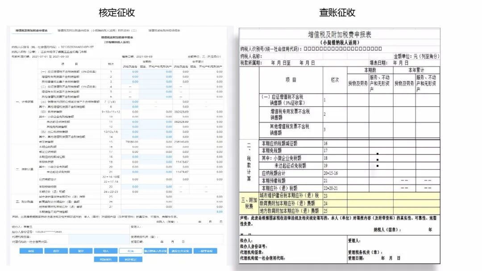Click 纳税人(签章) in right form

tap(387, 230)
